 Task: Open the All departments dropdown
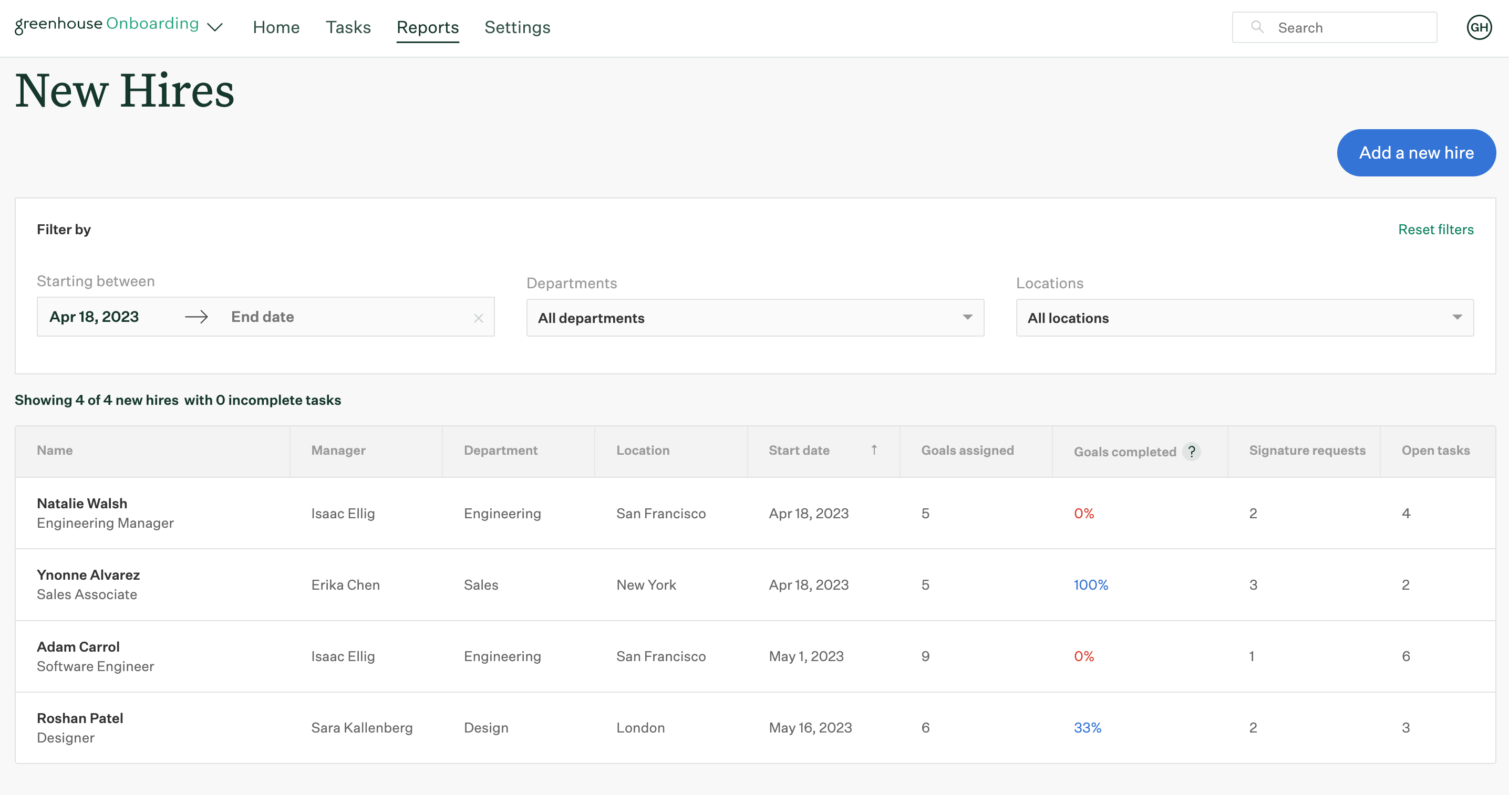click(754, 318)
